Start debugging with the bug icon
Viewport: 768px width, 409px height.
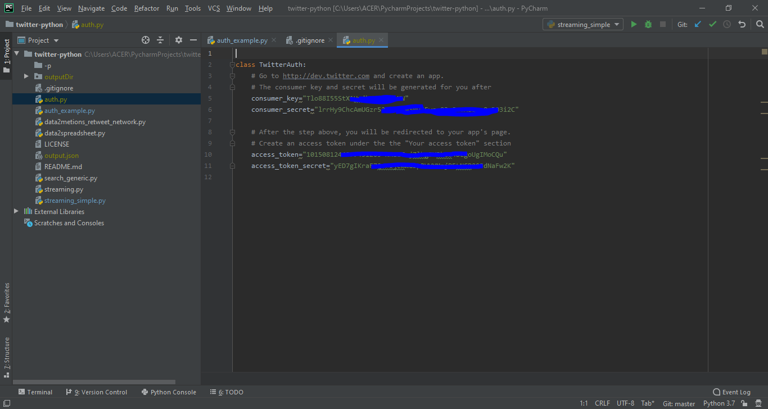pos(647,24)
